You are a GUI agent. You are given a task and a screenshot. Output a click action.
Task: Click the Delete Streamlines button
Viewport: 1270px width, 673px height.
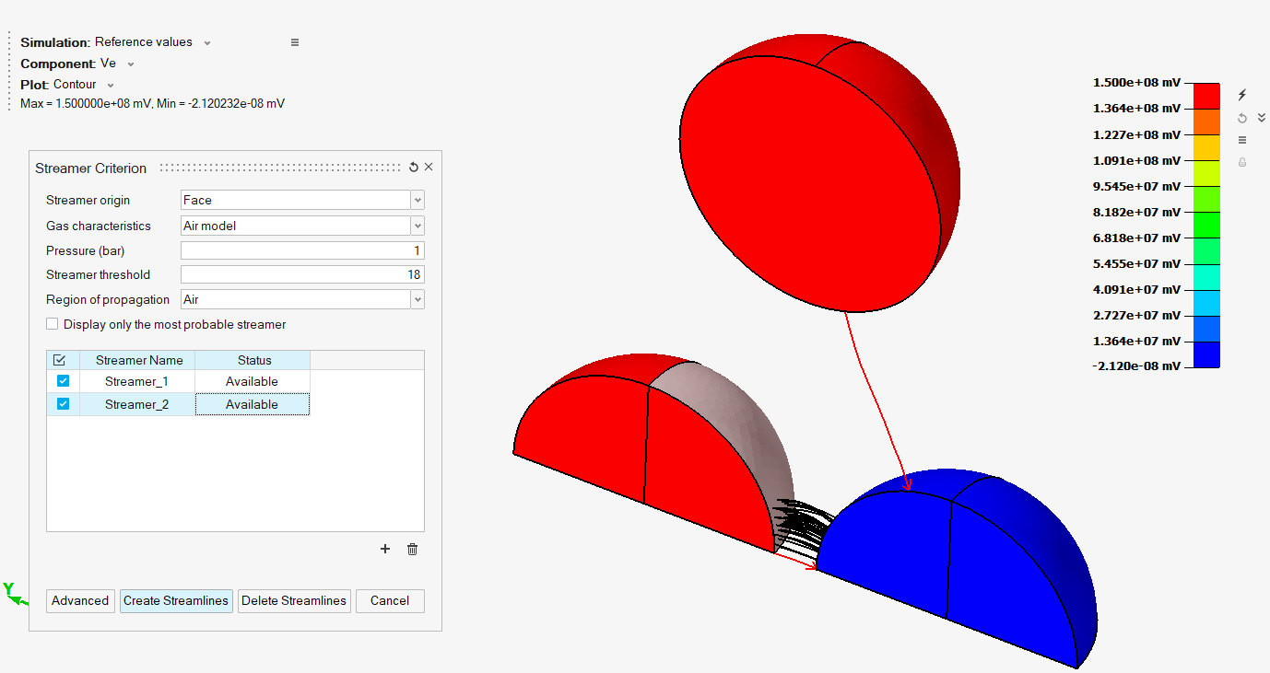[294, 600]
